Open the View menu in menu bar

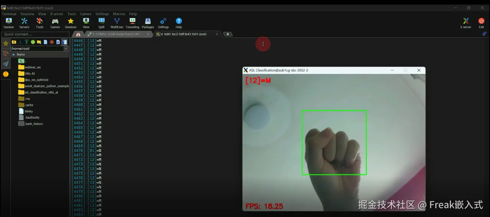42,14
